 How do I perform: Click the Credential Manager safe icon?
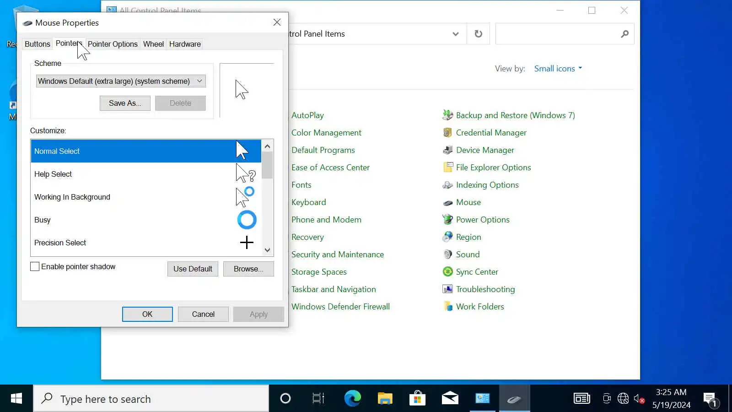pyautogui.click(x=447, y=133)
